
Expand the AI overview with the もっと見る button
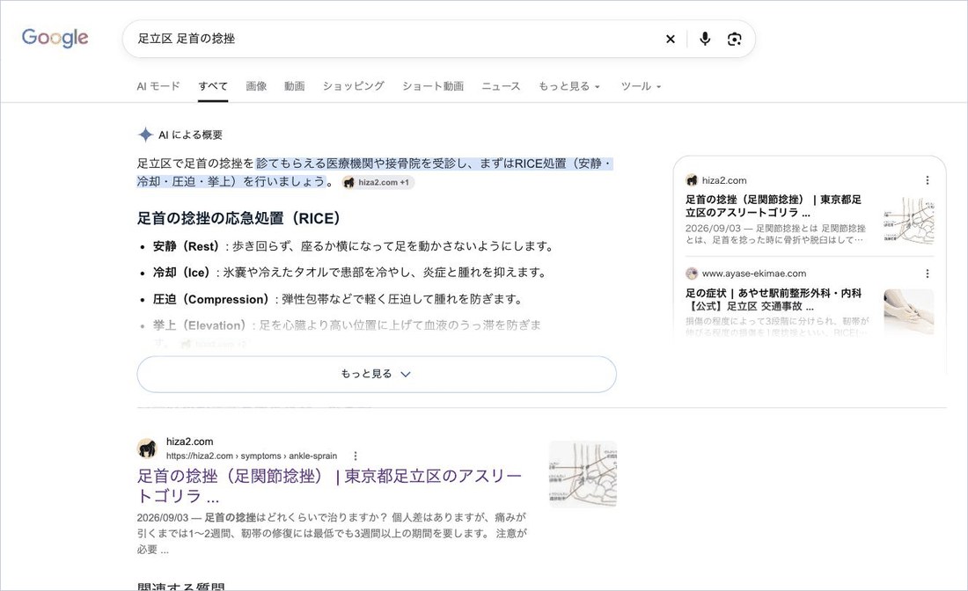pyautogui.click(x=377, y=374)
